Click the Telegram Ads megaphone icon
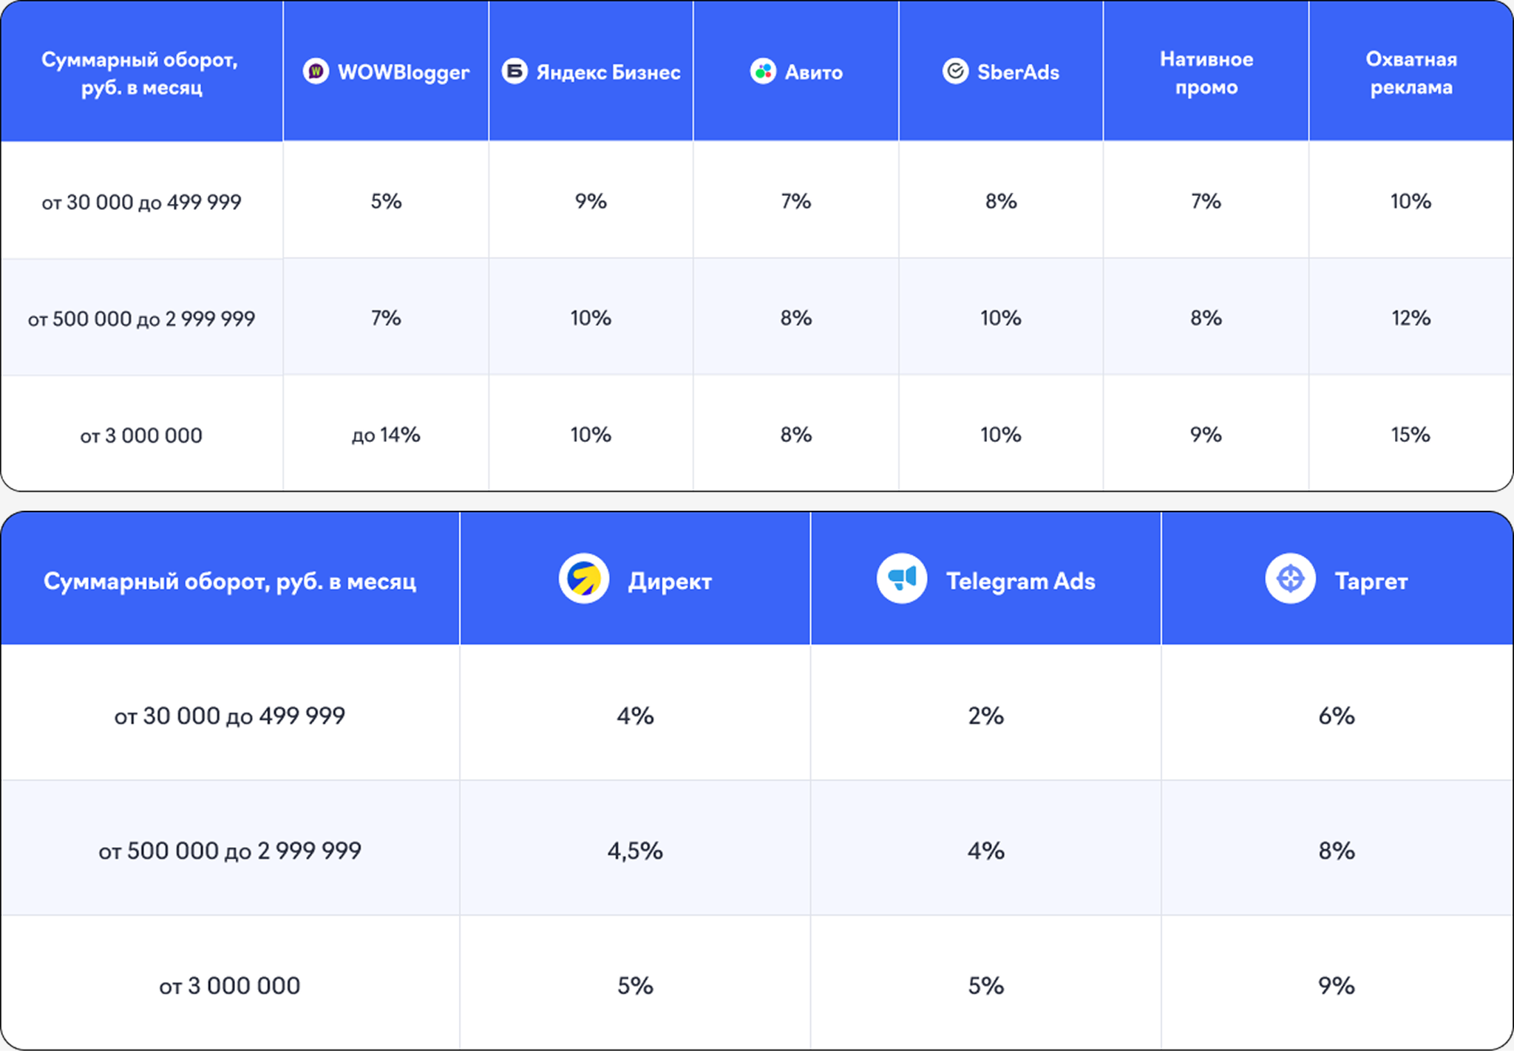Screen dimensions: 1514x1051 [x=902, y=579]
